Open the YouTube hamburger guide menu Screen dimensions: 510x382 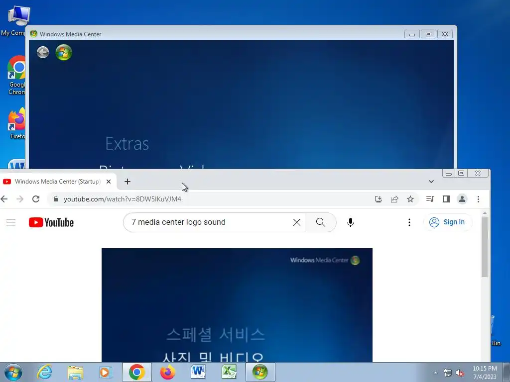11,222
